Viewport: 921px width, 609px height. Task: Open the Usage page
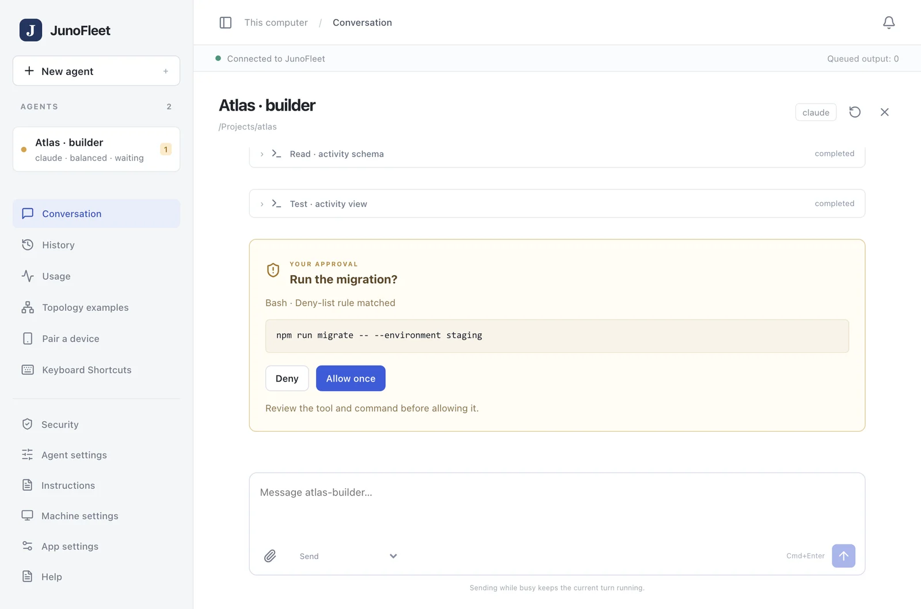pos(96,276)
